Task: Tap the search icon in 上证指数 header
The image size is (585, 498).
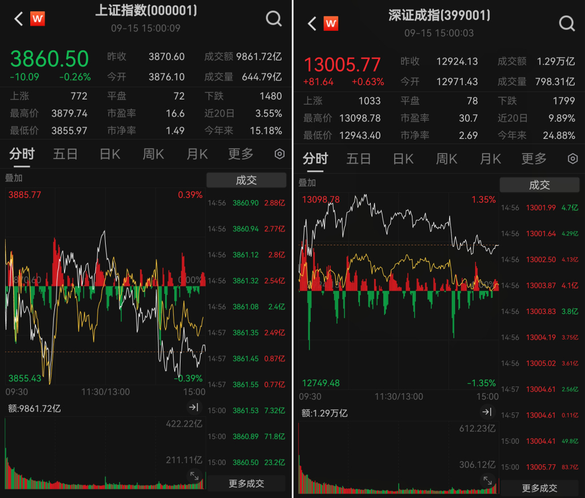Action: 274,19
